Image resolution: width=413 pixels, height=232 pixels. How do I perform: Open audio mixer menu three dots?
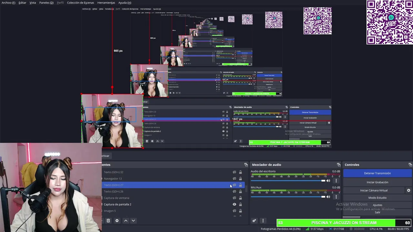pos(263,221)
